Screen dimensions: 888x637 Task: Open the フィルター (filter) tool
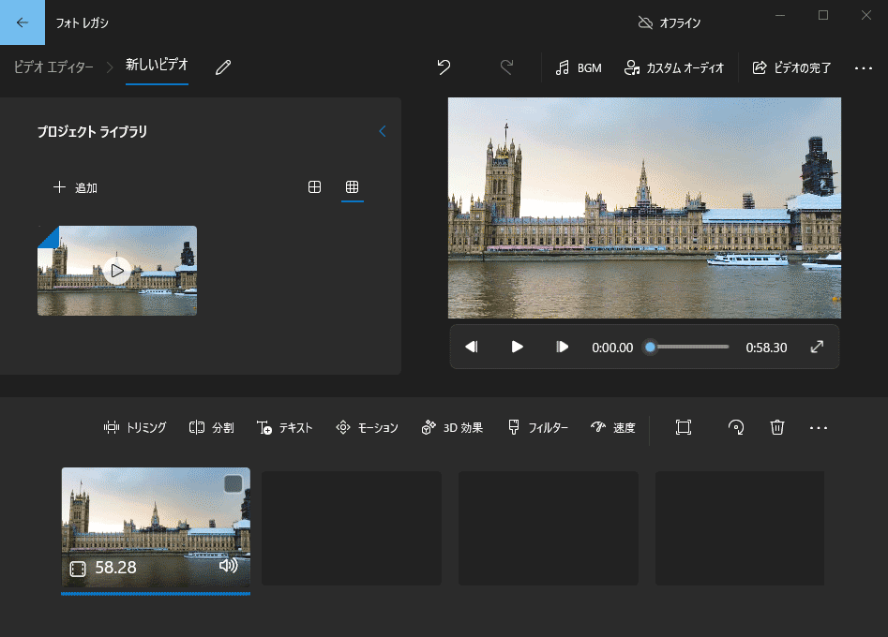[x=539, y=427]
